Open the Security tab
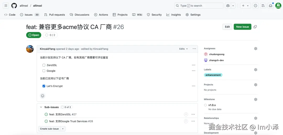This screenshot has height=135, width=283. point(154,15)
